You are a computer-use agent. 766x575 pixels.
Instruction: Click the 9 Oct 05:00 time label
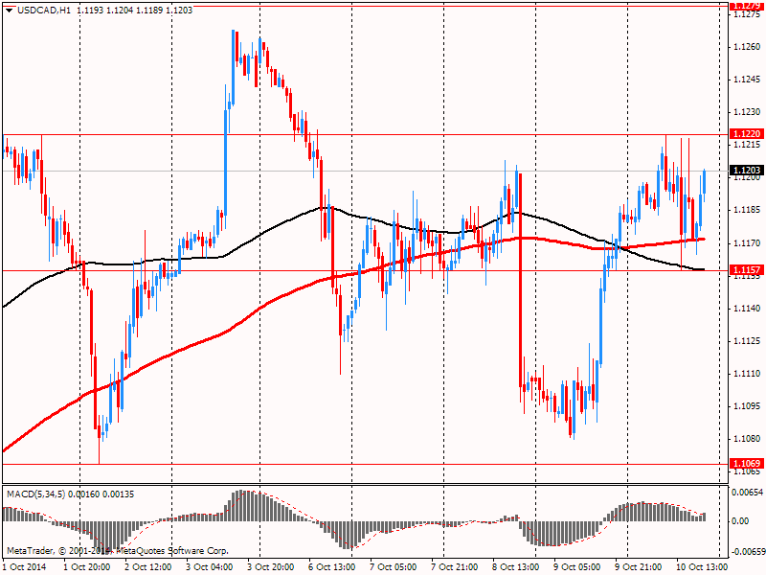[577, 567]
